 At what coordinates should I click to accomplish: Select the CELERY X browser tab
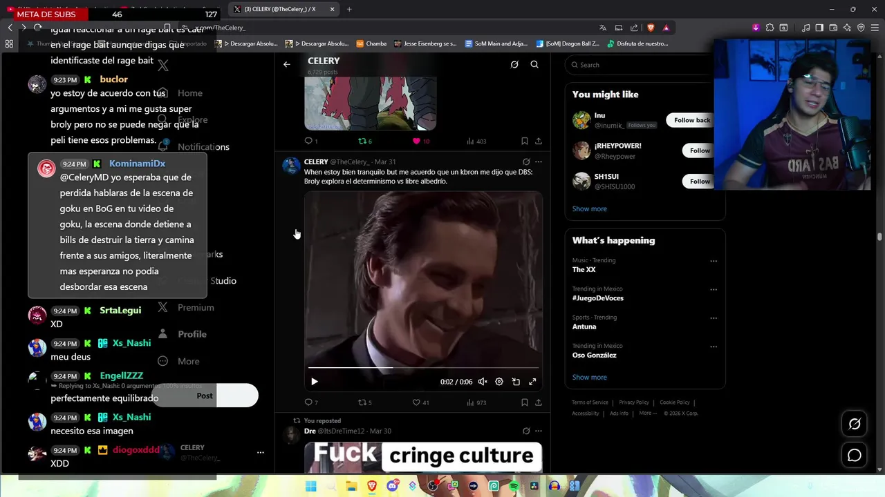point(284,9)
